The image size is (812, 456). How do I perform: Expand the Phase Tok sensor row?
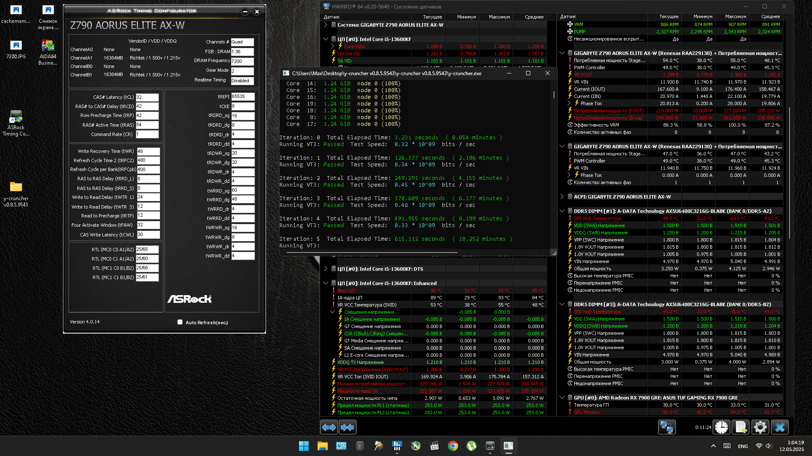569,103
